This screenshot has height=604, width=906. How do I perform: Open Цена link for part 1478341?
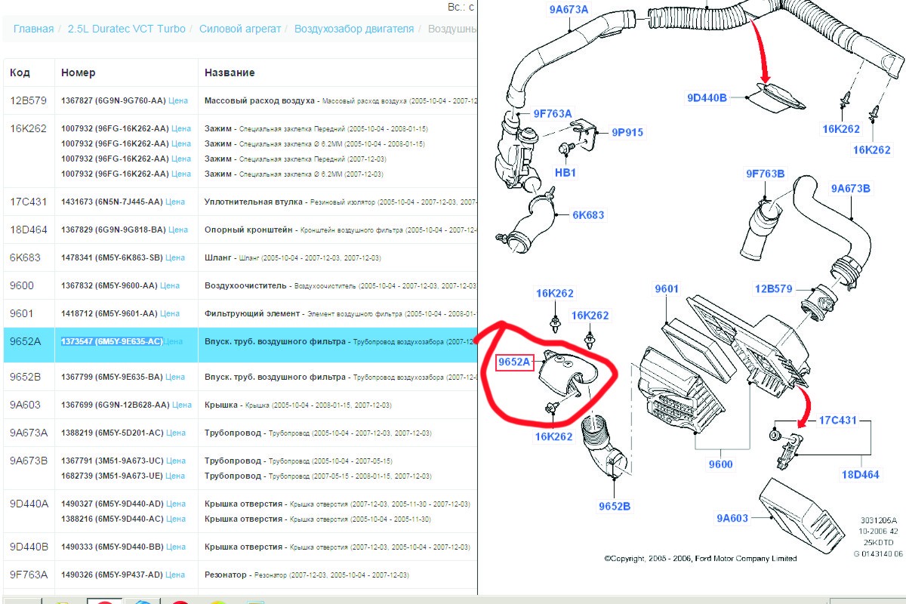coord(175,258)
